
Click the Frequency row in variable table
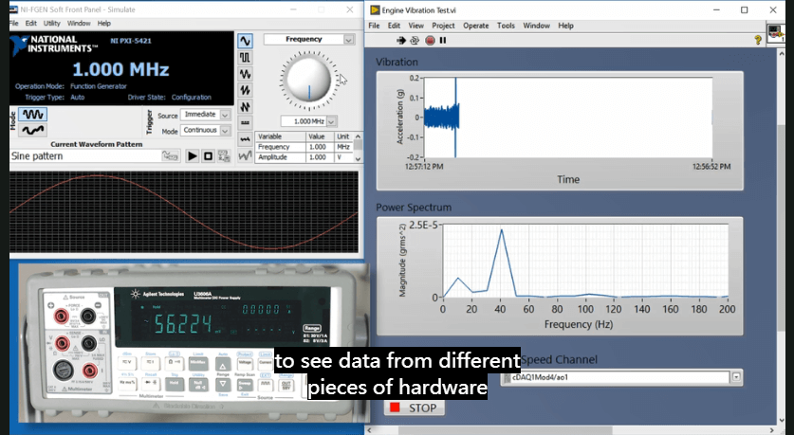pos(304,147)
